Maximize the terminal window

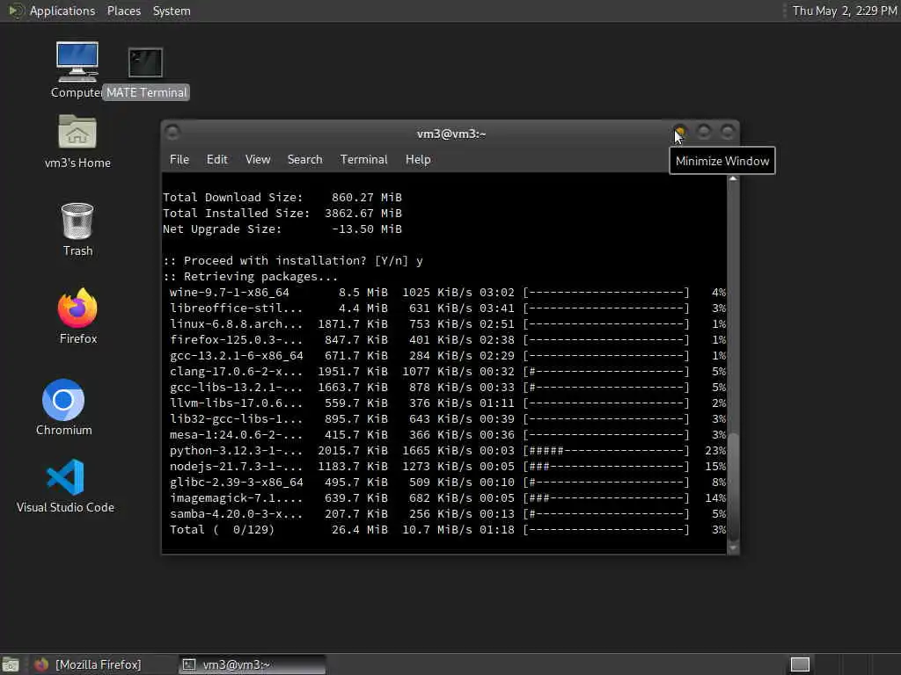(703, 133)
